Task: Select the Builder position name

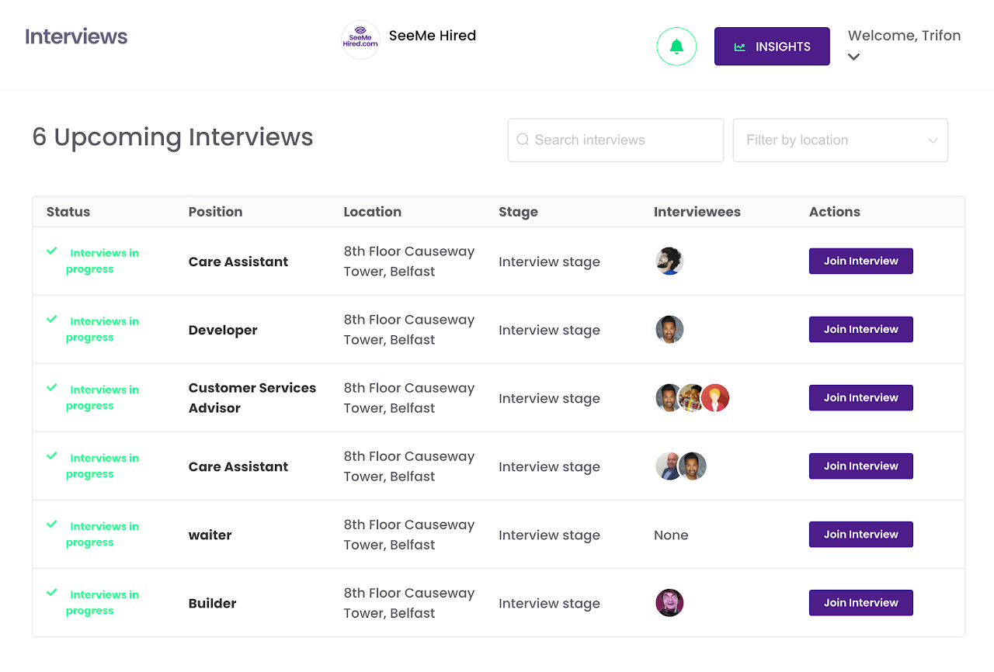Action: 213,603
